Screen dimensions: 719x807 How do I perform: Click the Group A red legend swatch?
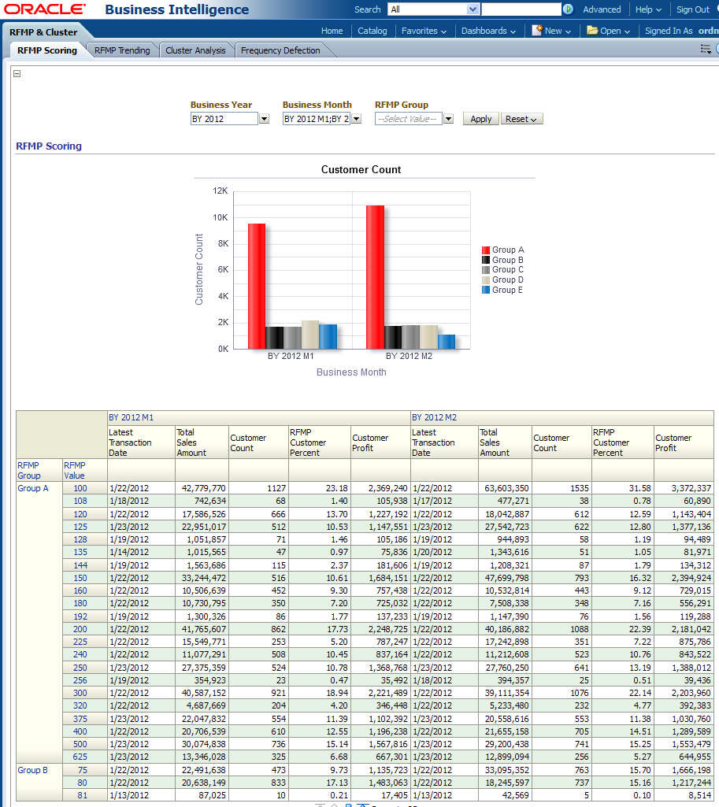tap(486, 250)
